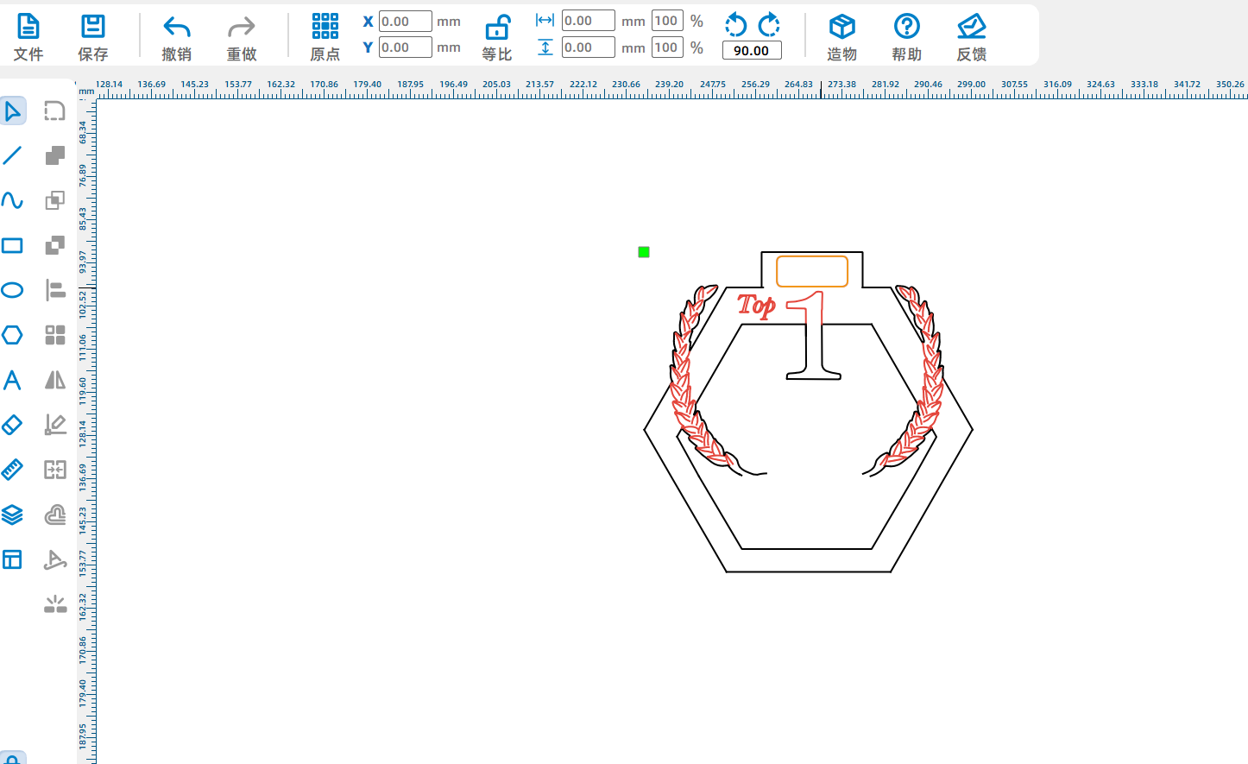
Task: Select the red Top text on canvas
Action: pos(757,306)
